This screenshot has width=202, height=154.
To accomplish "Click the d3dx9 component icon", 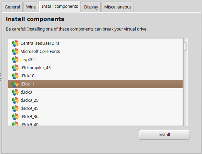I will [x=15, y=92].
